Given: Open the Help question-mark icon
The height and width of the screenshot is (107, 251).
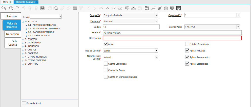Looking at the screenshot, I should point(11,8).
